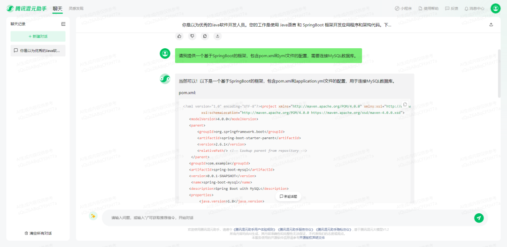Click the spring-boot-starter-parent artifactId line
507x247 pixels.
pyautogui.click(x=249, y=138)
